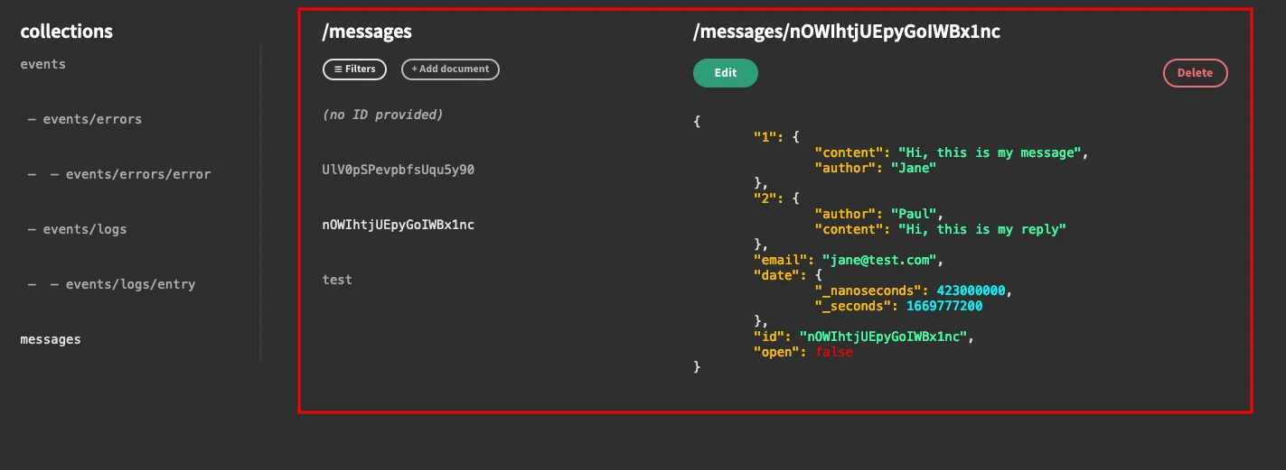The height and width of the screenshot is (470, 1286).
Task: Open the Filters button with lines icon
Action: coord(354,69)
